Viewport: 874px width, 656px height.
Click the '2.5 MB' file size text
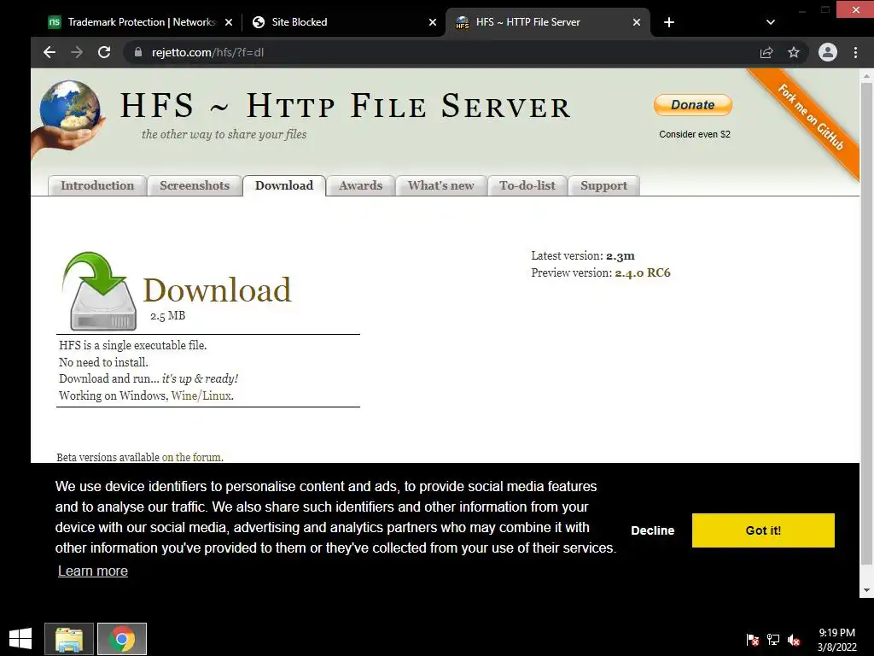coord(168,316)
